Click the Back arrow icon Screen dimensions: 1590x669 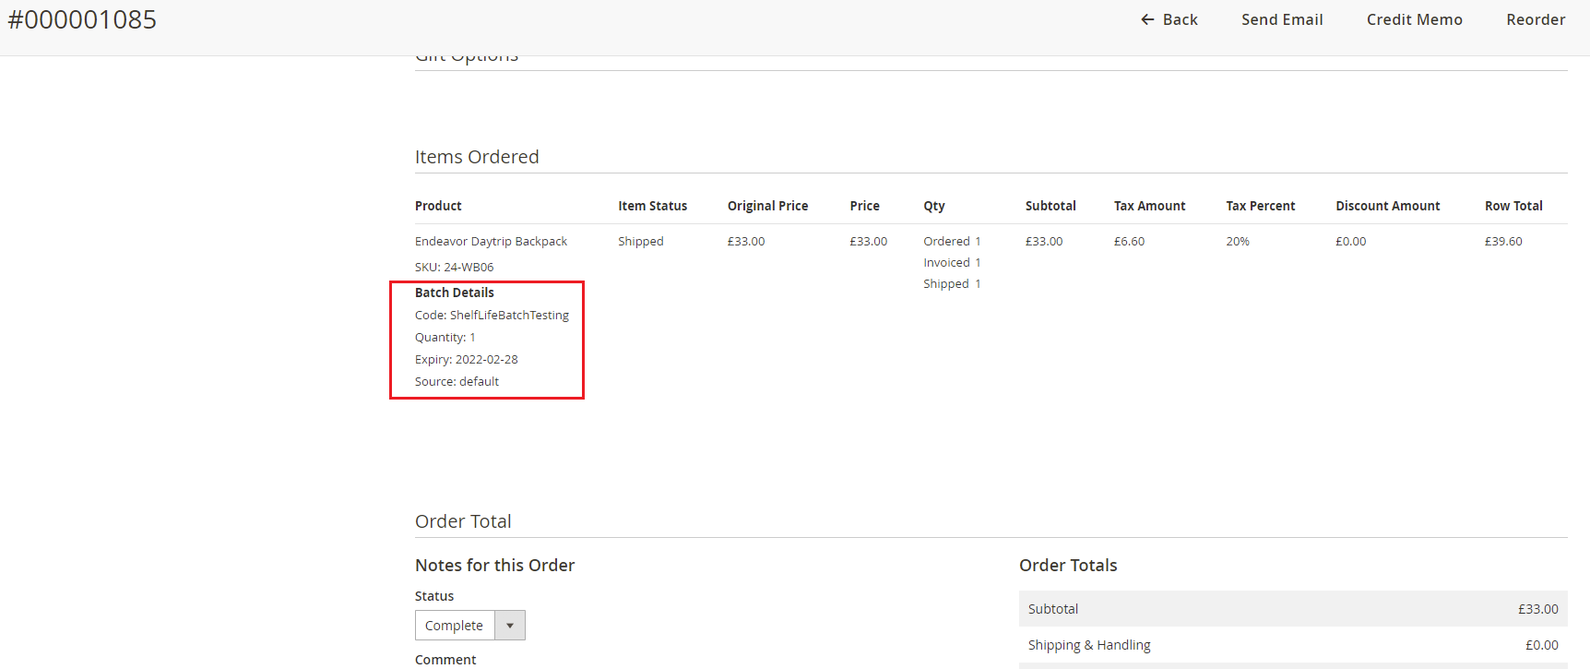[1147, 19]
